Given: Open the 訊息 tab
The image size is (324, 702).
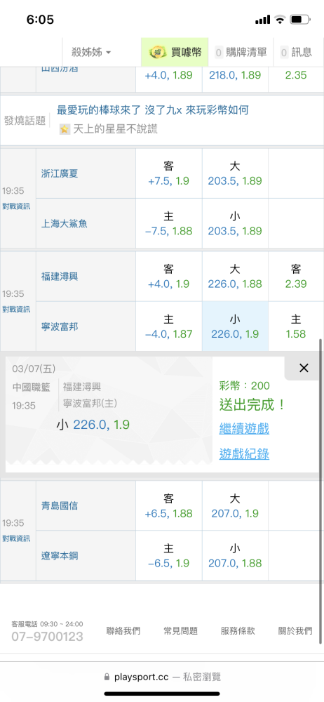Looking at the screenshot, I should coord(296,53).
